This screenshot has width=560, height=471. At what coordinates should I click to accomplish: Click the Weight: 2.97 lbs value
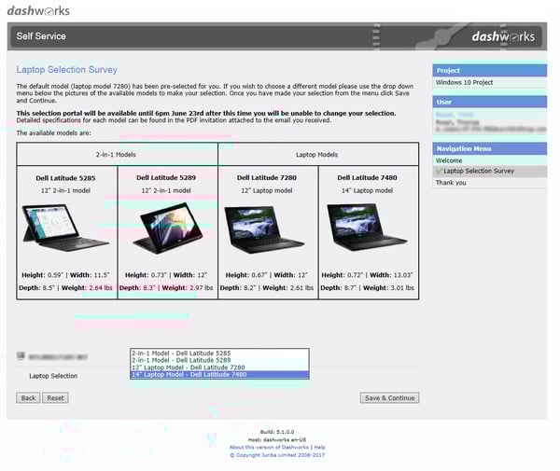click(x=188, y=288)
